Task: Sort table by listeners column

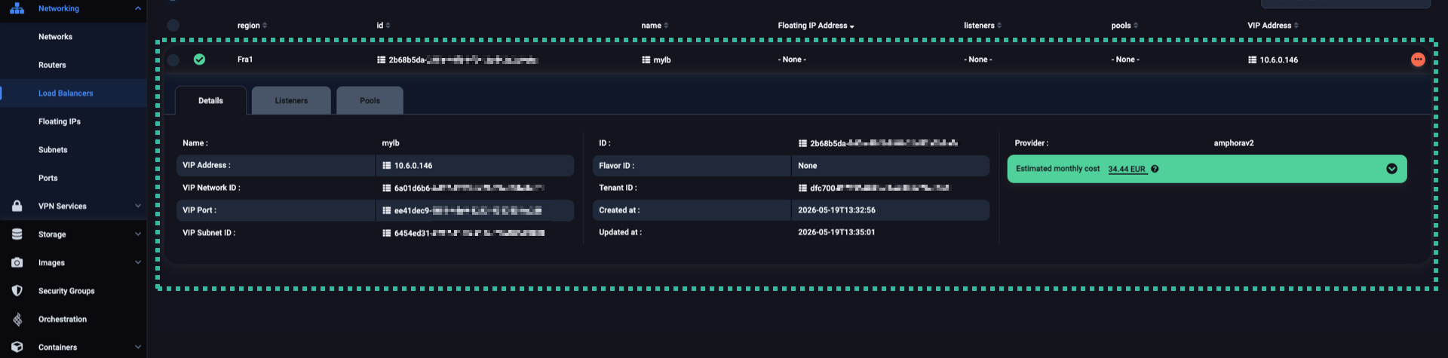Action: [983, 26]
